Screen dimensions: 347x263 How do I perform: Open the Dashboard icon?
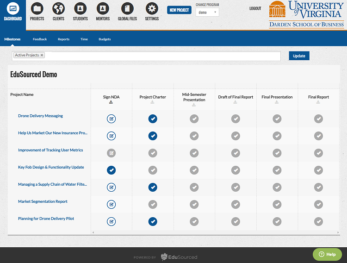pos(13,9)
